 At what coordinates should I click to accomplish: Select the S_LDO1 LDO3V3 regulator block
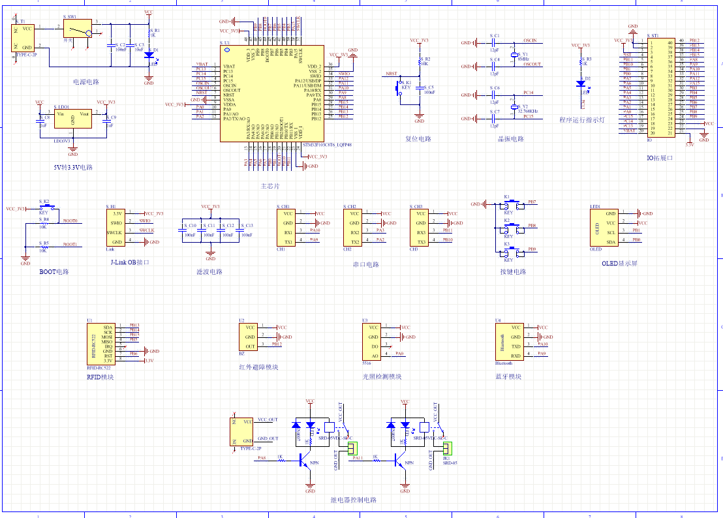click(73, 119)
